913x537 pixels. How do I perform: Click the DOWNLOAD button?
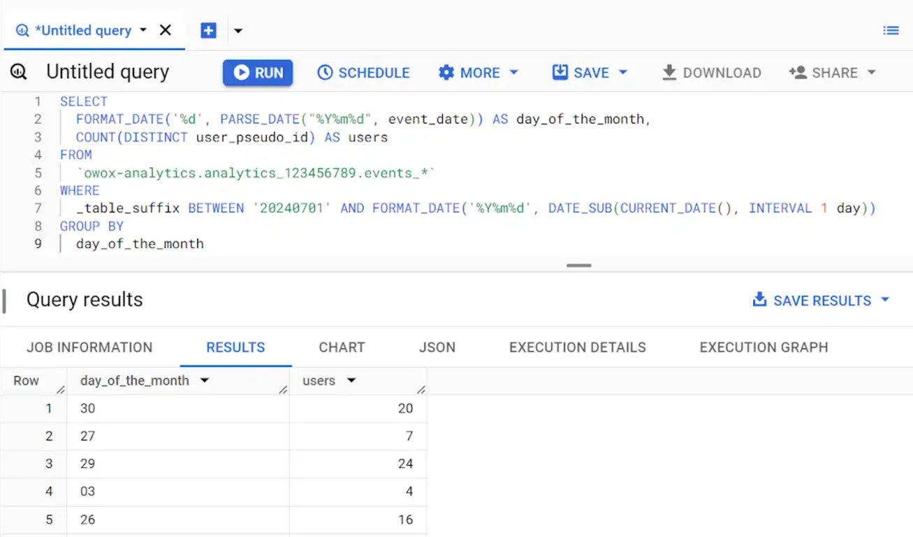(711, 73)
